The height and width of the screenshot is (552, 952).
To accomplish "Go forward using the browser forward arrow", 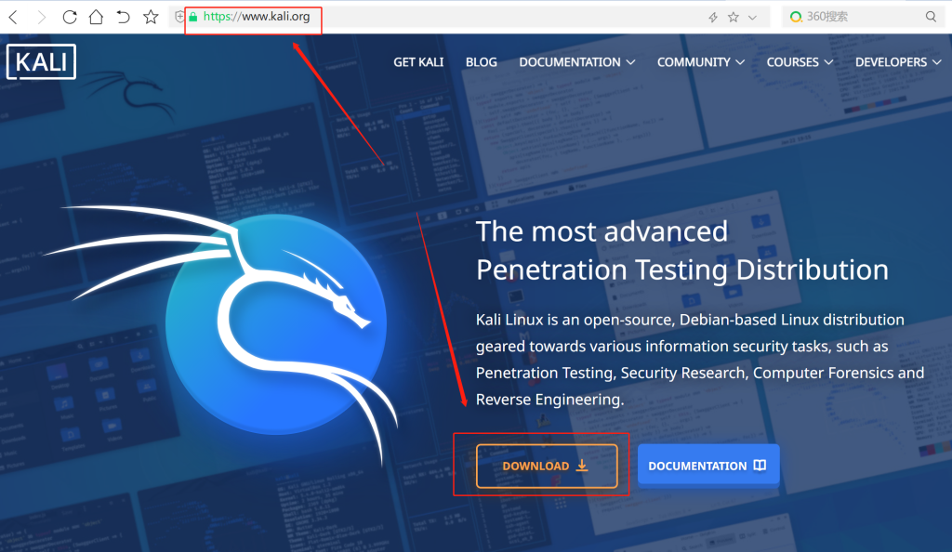I will (x=41, y=17).
